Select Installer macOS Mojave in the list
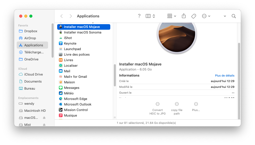The height and width of the screenshot is (145, 255). pos(83,27)
